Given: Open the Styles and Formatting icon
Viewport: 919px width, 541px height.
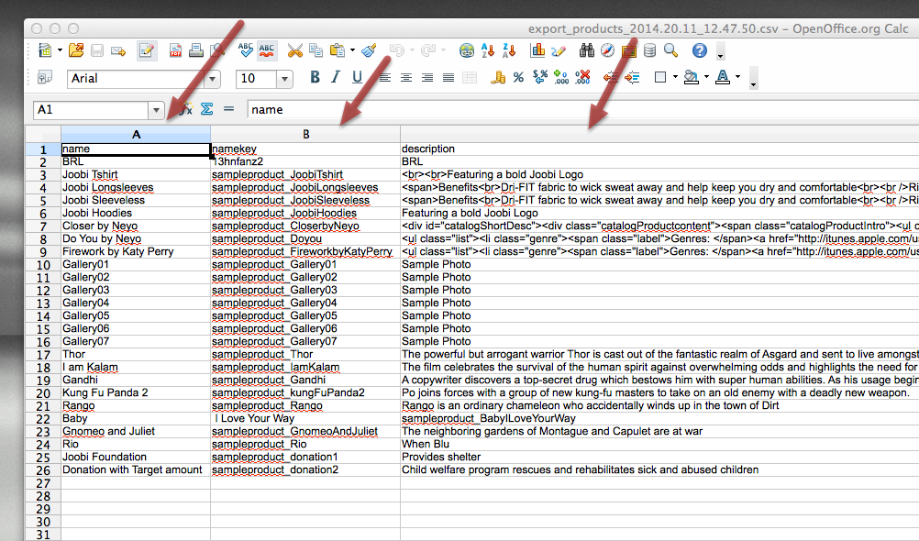Looking at the screenshot, I should [x=45, y=77].
